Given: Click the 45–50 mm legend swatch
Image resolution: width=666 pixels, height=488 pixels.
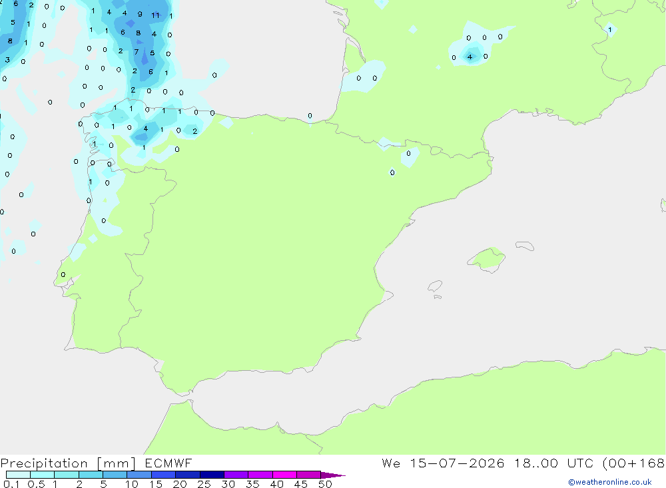Looking at the screenshot, I should coord(308,475).
